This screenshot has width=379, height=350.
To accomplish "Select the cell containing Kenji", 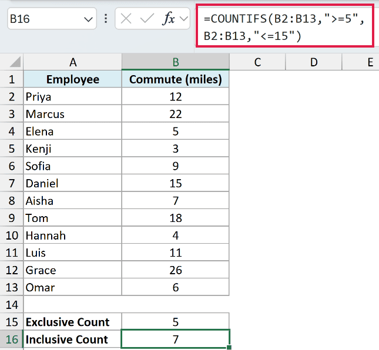I will [73, 149].
